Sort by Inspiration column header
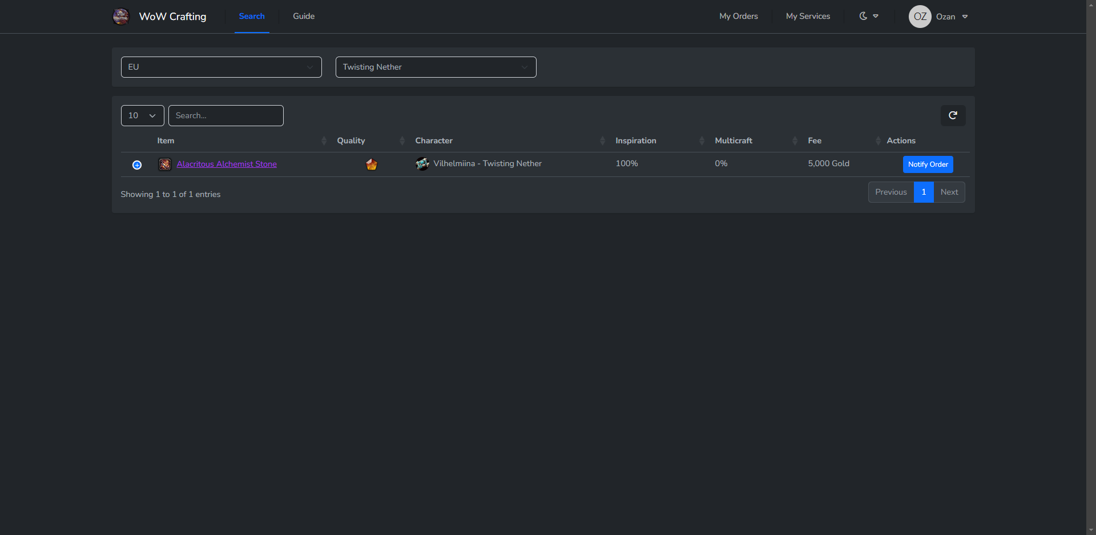The width and height of the screenshot is (1096, 535). tap(660, 140)
